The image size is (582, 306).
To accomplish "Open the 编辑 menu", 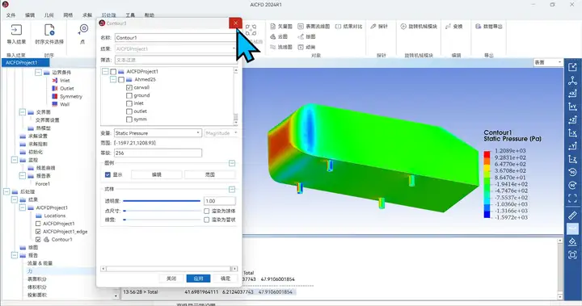I will [x=30, y=15].
